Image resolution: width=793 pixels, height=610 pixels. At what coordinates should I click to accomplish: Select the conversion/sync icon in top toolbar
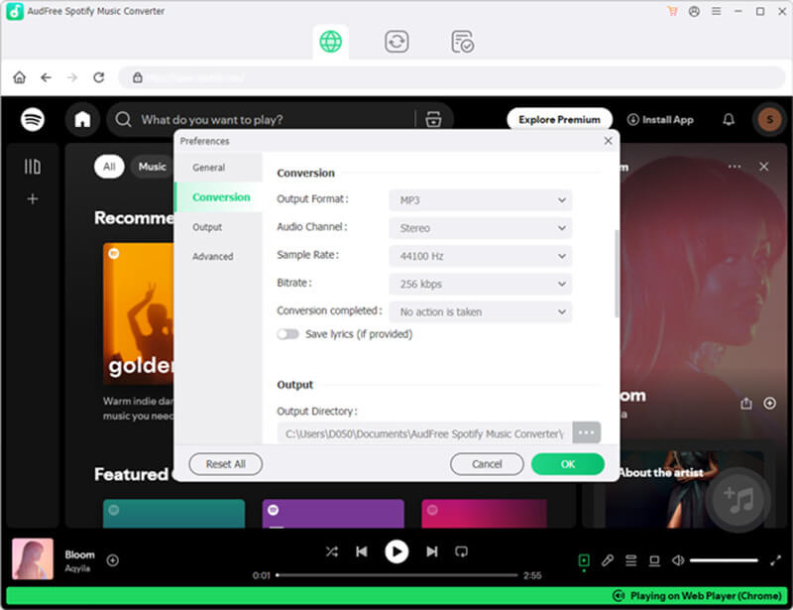[398, 42]
